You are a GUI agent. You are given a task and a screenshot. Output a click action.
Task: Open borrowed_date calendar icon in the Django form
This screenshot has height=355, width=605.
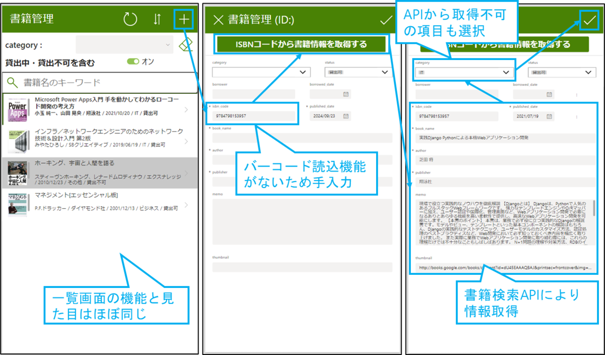coord(550,94)
